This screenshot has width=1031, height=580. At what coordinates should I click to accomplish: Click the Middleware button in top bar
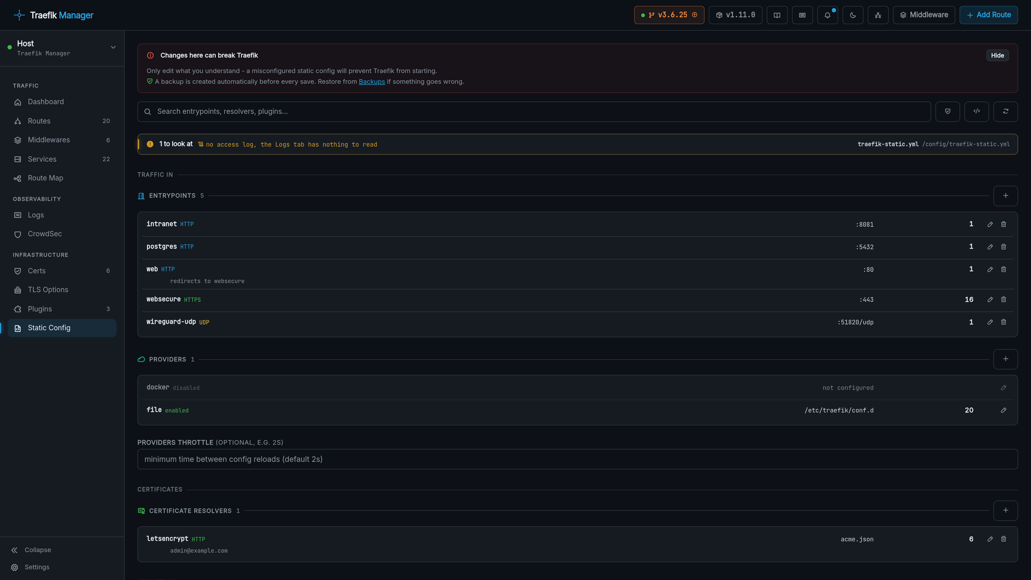pos(924,15)
